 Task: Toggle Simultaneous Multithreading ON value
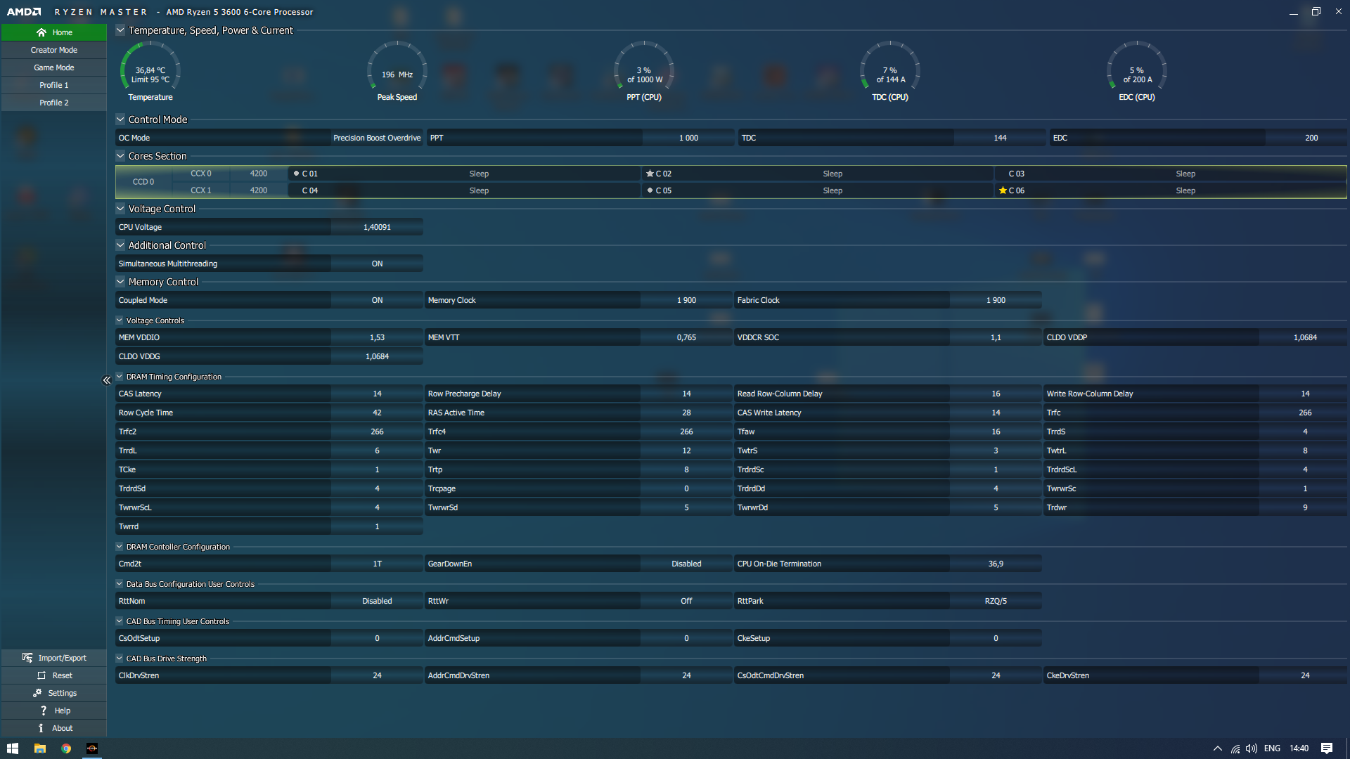click(x=377, y=264)
